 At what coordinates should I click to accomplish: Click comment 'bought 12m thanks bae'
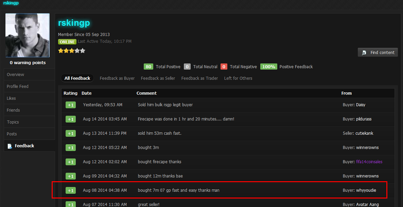(160, 176)
